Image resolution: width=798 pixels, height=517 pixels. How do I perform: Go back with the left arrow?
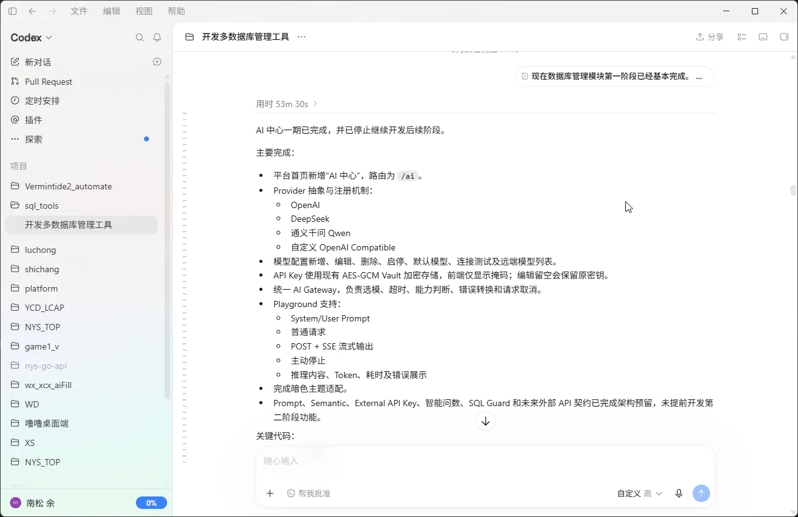click(32, 11)
